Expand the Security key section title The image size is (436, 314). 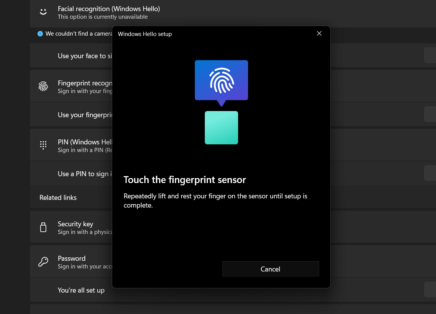pos(75,224)
